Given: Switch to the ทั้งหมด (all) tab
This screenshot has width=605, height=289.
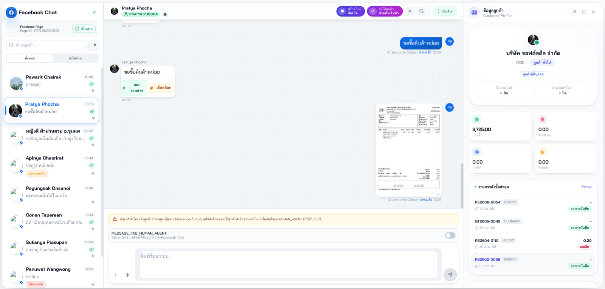Looking at the screenshot, I should 30,58.
